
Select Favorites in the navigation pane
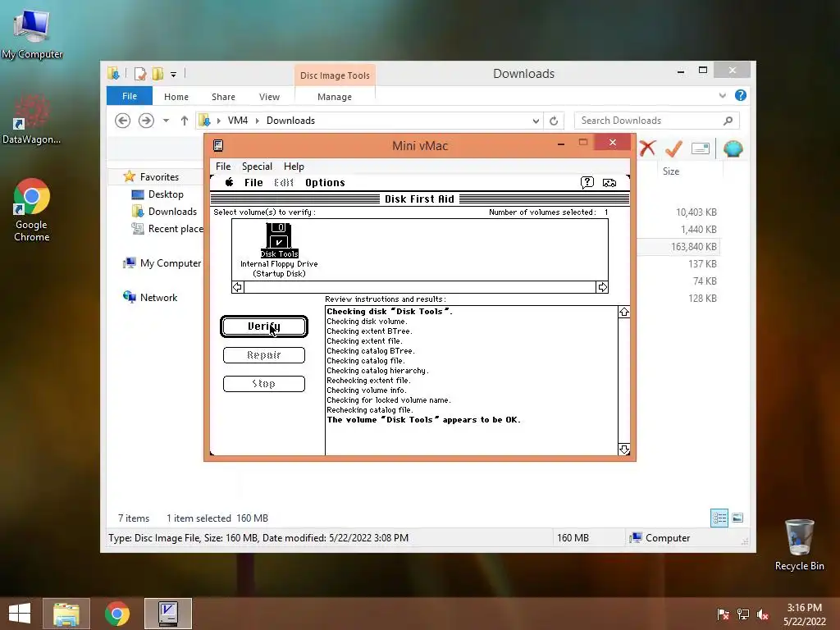pyautogui.click(x=159, y=177)
